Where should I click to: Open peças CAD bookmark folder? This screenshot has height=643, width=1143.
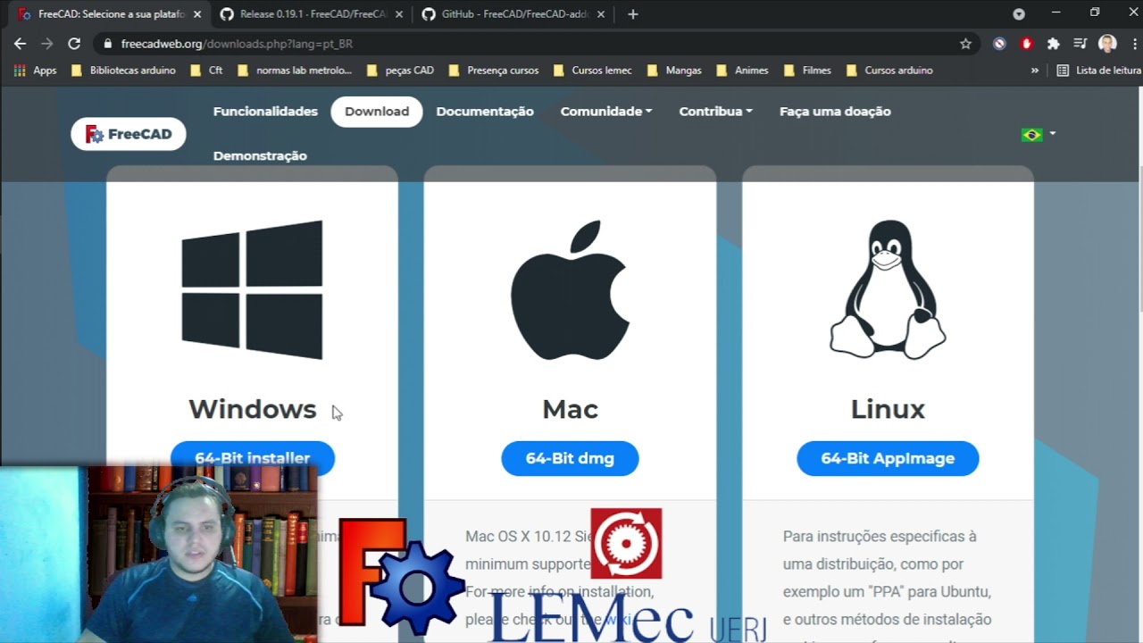(400, 71)
